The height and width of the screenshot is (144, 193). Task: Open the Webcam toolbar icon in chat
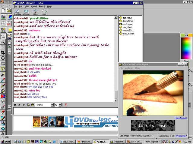coord(26,12)
